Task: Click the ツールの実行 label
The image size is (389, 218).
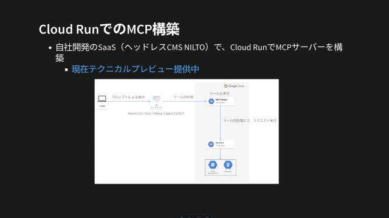Action: 219,93
